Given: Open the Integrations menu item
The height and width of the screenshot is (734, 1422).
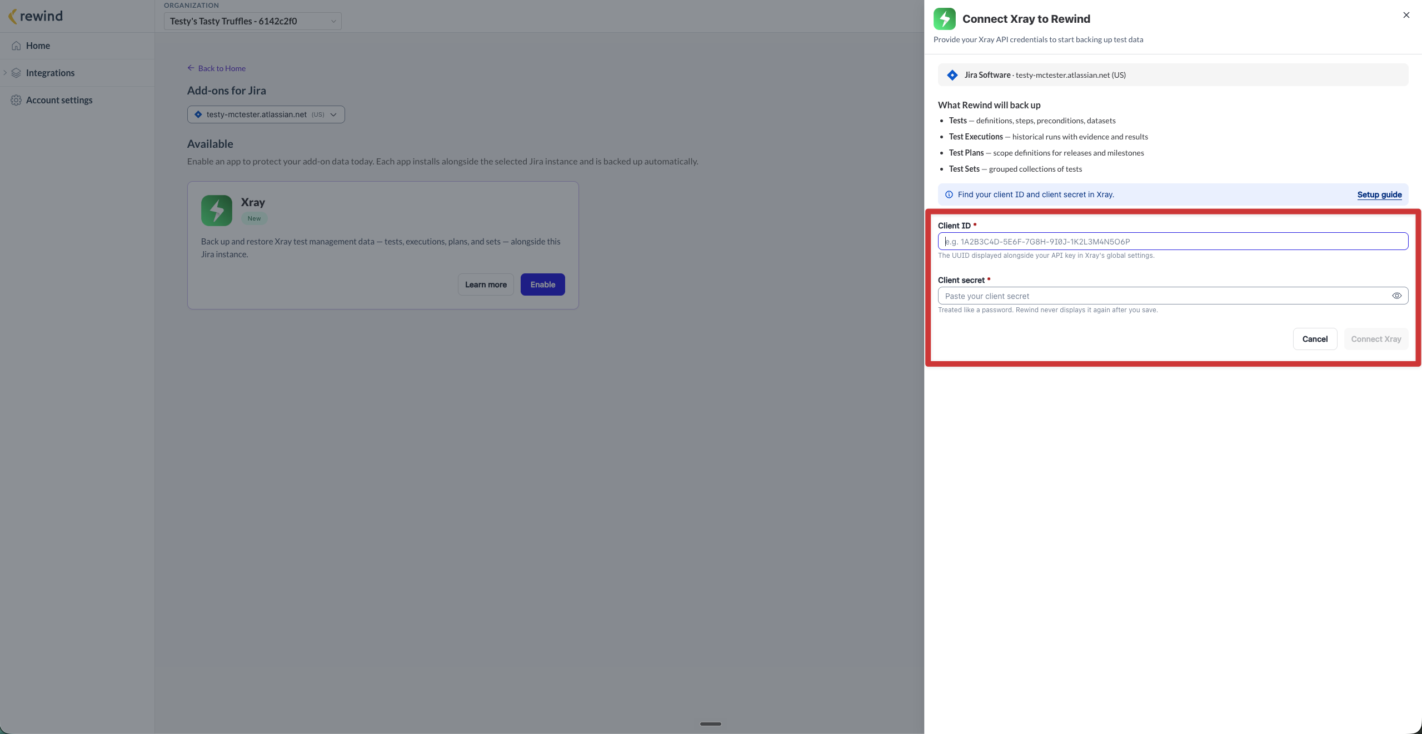Looking at the screenshot, I should 77,73.
